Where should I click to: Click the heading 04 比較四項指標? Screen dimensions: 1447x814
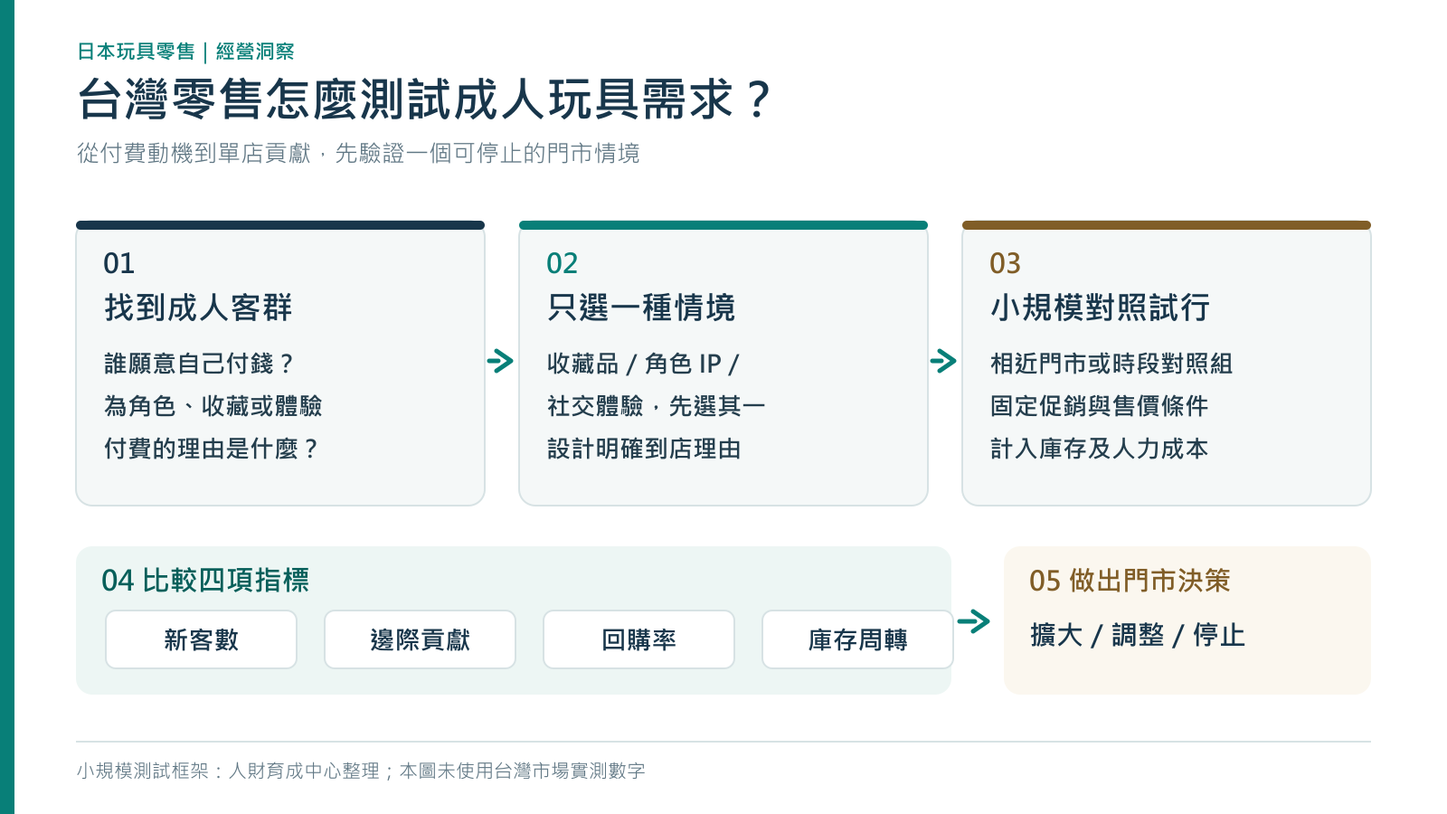(205, 580)
